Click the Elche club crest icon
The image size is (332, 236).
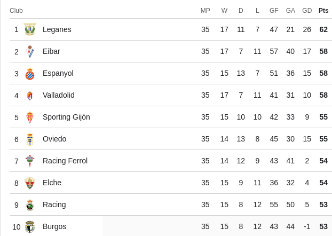(x=30, y=183)
